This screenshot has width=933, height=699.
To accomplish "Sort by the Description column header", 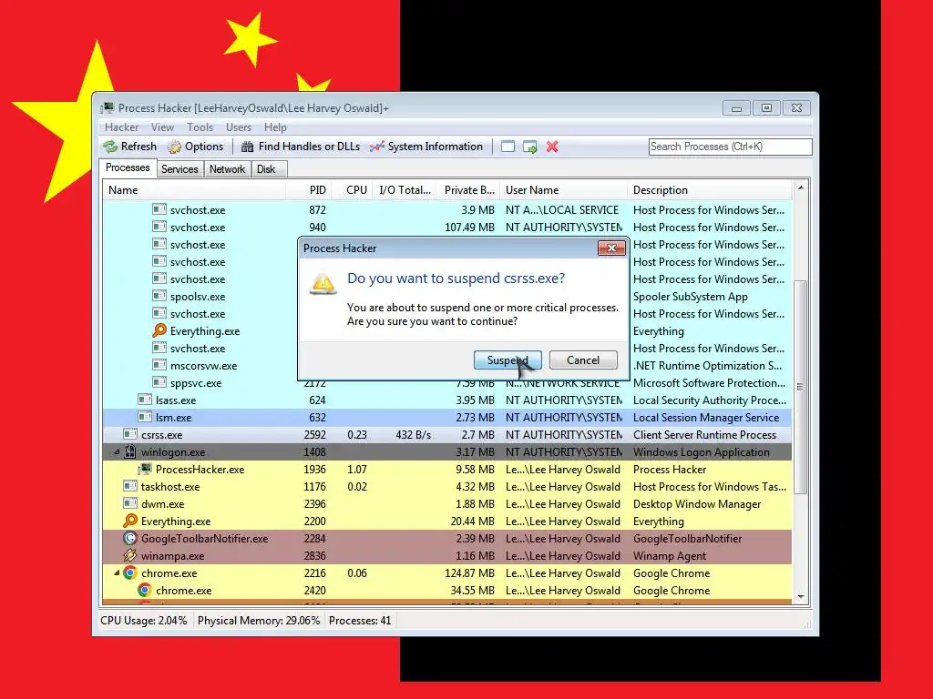I will click(710, 190).
